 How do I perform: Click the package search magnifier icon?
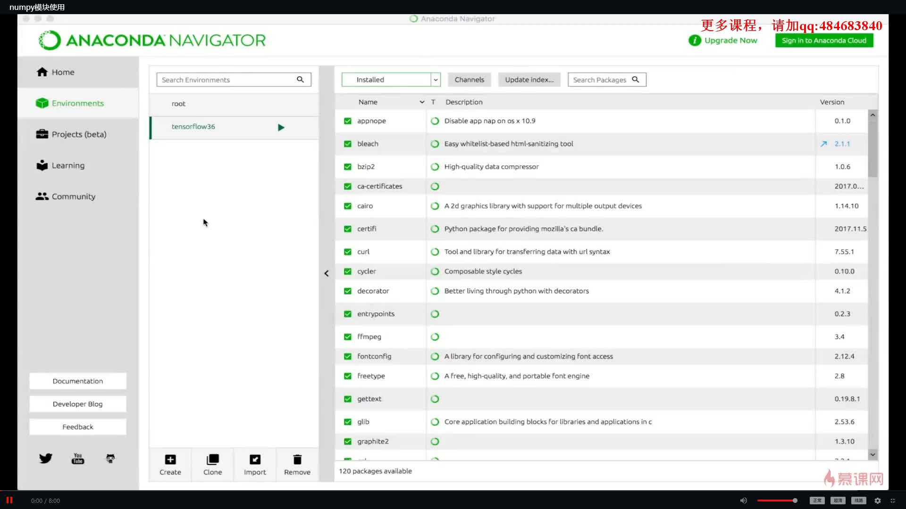click(x=636, y=80)
